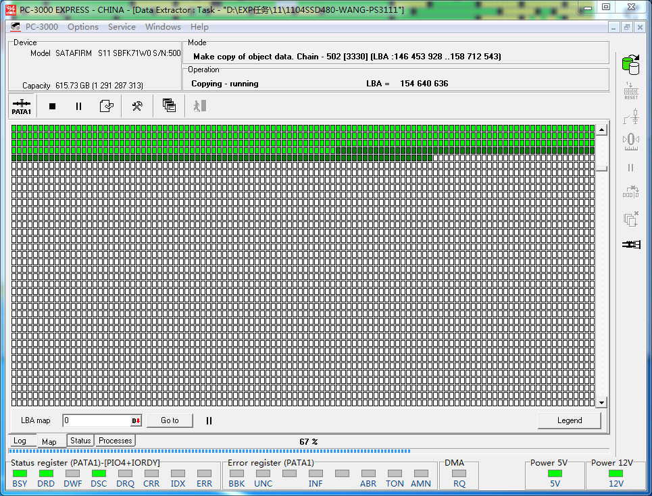
Task: Open the Legend button
Action: click(569, 420)
